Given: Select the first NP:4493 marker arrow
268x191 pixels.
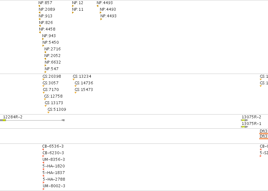Looking at the screenshot, I should [97, 6].
